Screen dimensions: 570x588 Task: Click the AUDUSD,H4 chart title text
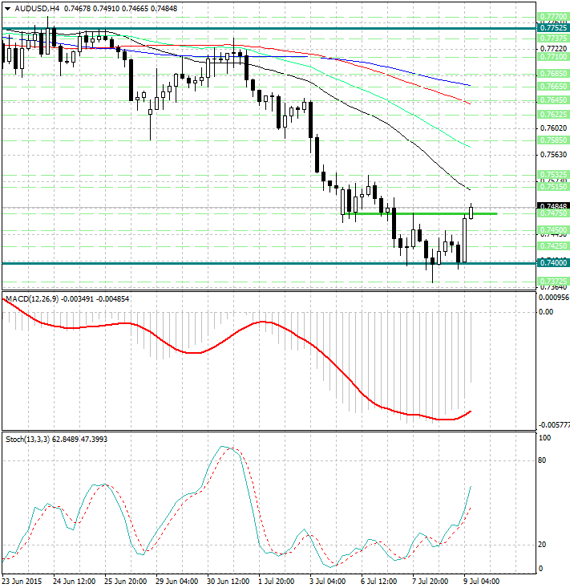[x=30, y=8]
